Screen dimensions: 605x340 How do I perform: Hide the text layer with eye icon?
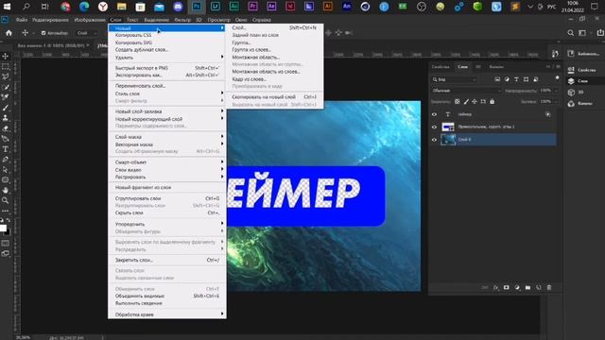click(x=434, y=114)
